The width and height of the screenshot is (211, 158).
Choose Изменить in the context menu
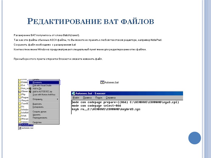(44, 82)
